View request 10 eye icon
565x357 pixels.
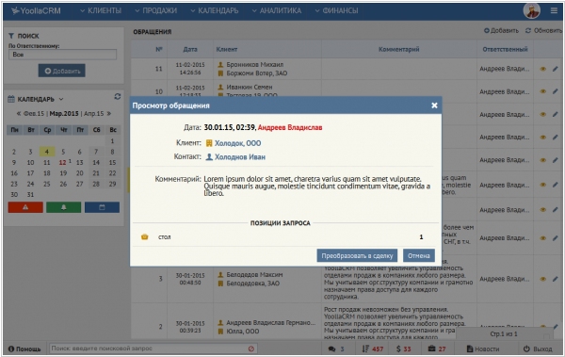pos(542,91)
